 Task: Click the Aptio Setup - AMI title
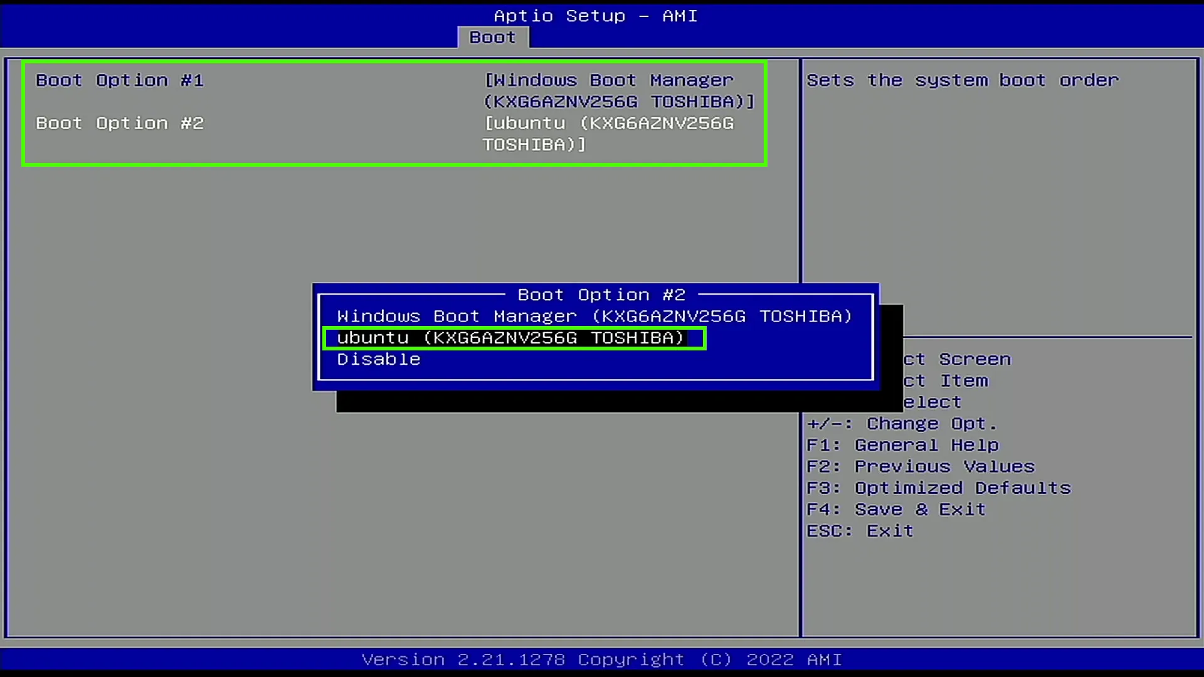596,16
